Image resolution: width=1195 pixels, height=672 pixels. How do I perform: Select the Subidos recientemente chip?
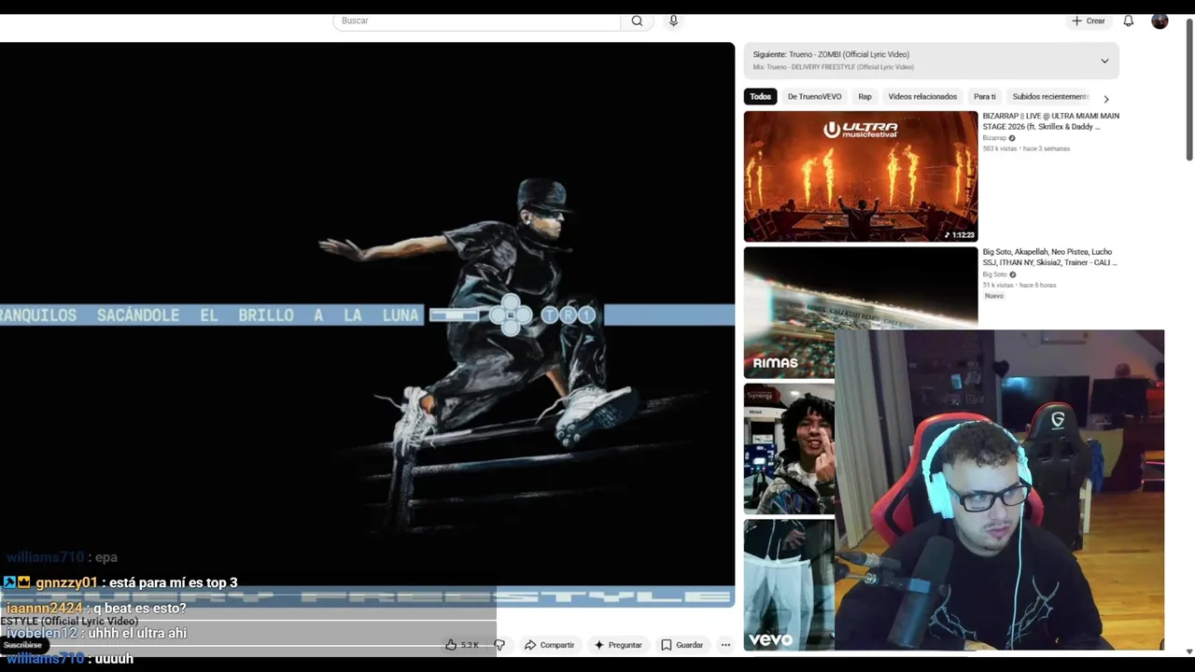(x=1050, y=96)
